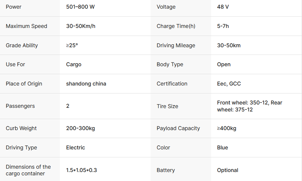Select the 30-50km driving mileage value

tap(229, 46)
